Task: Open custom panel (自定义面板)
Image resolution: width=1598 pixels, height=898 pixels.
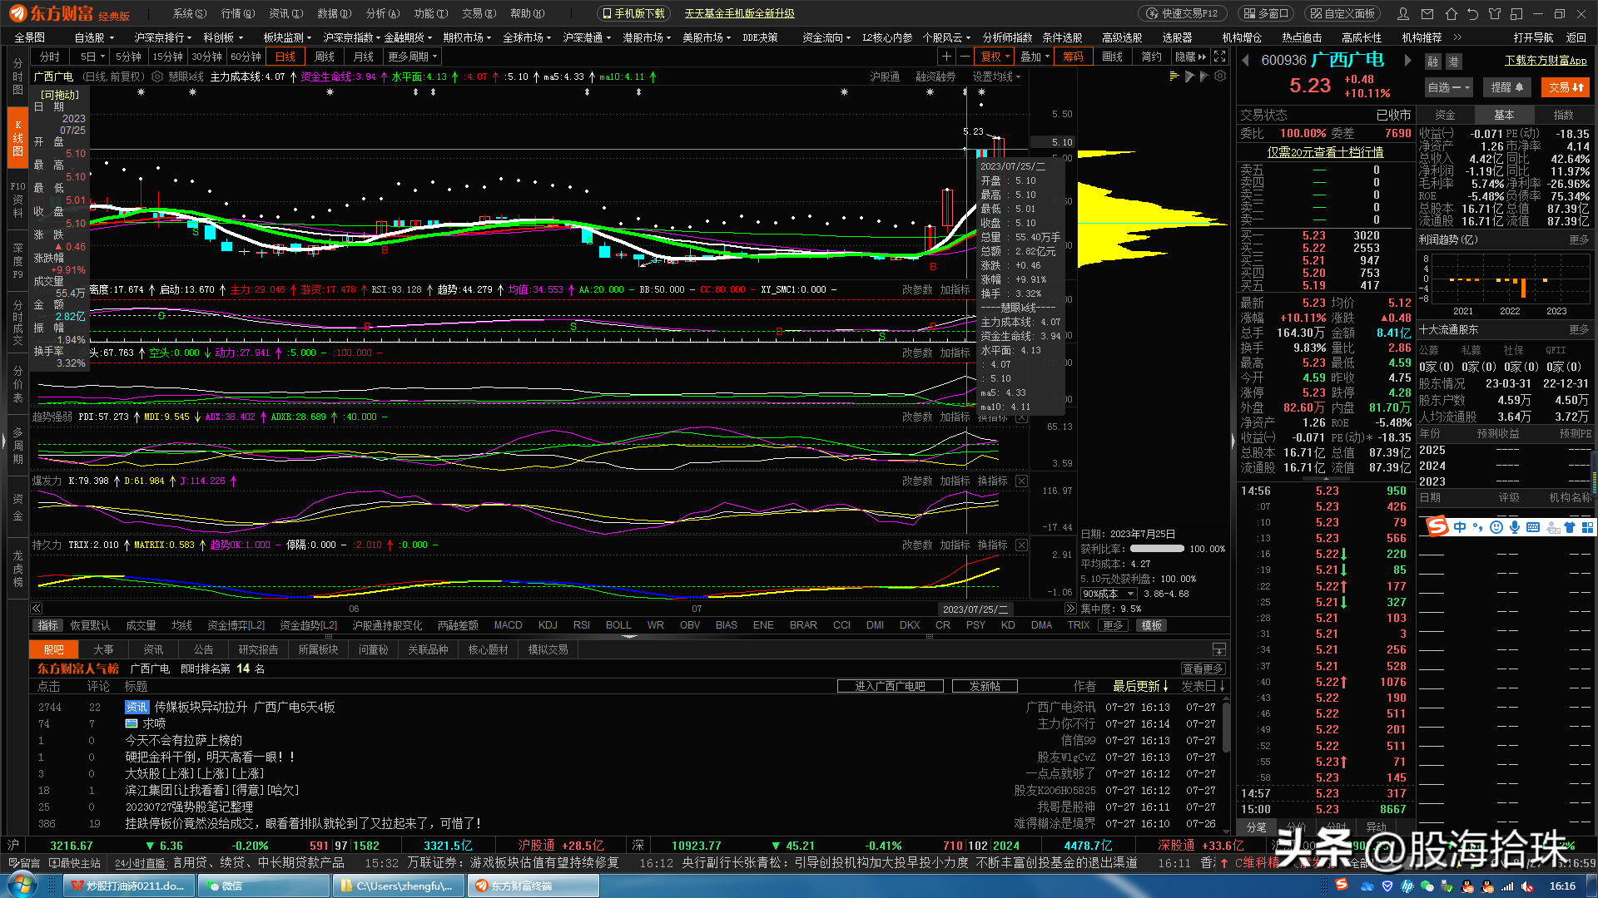Action: coord(1342,13)
